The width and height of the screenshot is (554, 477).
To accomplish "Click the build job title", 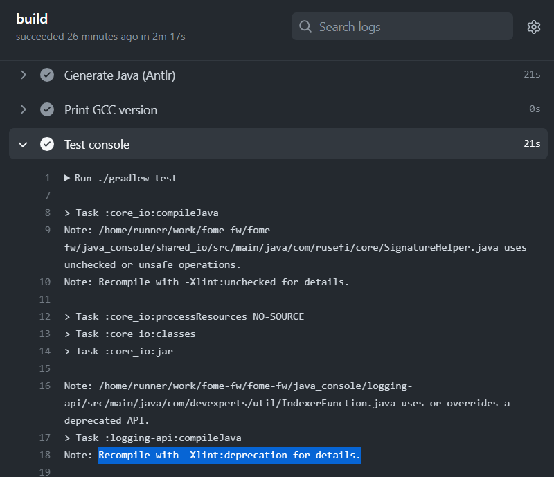I will pos(30,19).
